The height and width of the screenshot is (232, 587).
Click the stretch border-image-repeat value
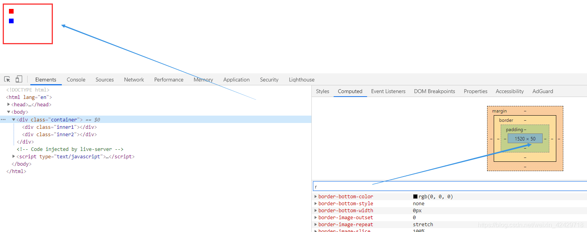pyautogui.click(x=423, y=225)
